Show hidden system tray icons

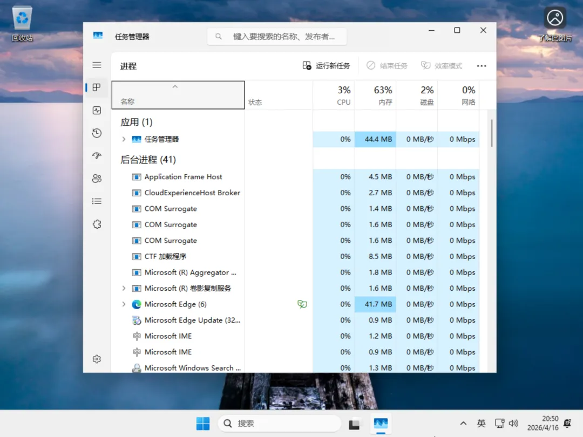tap(463, 424)
